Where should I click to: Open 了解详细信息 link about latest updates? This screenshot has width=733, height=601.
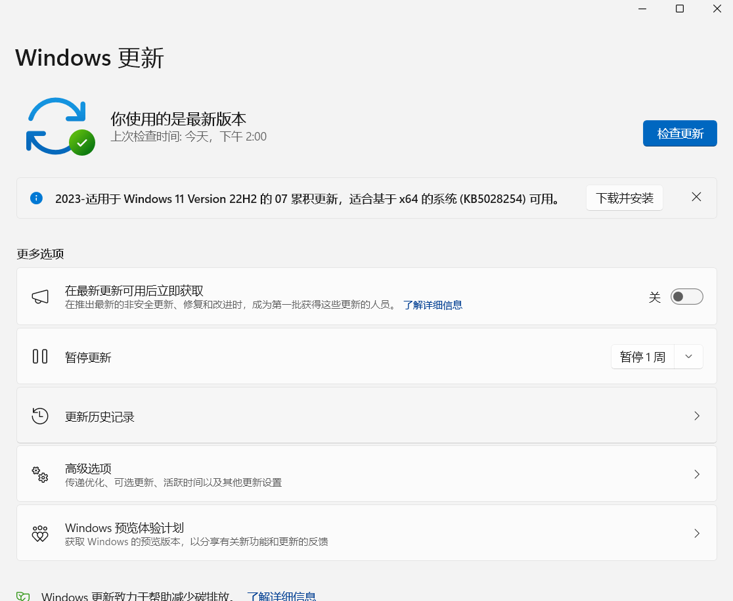click(432, 305)
